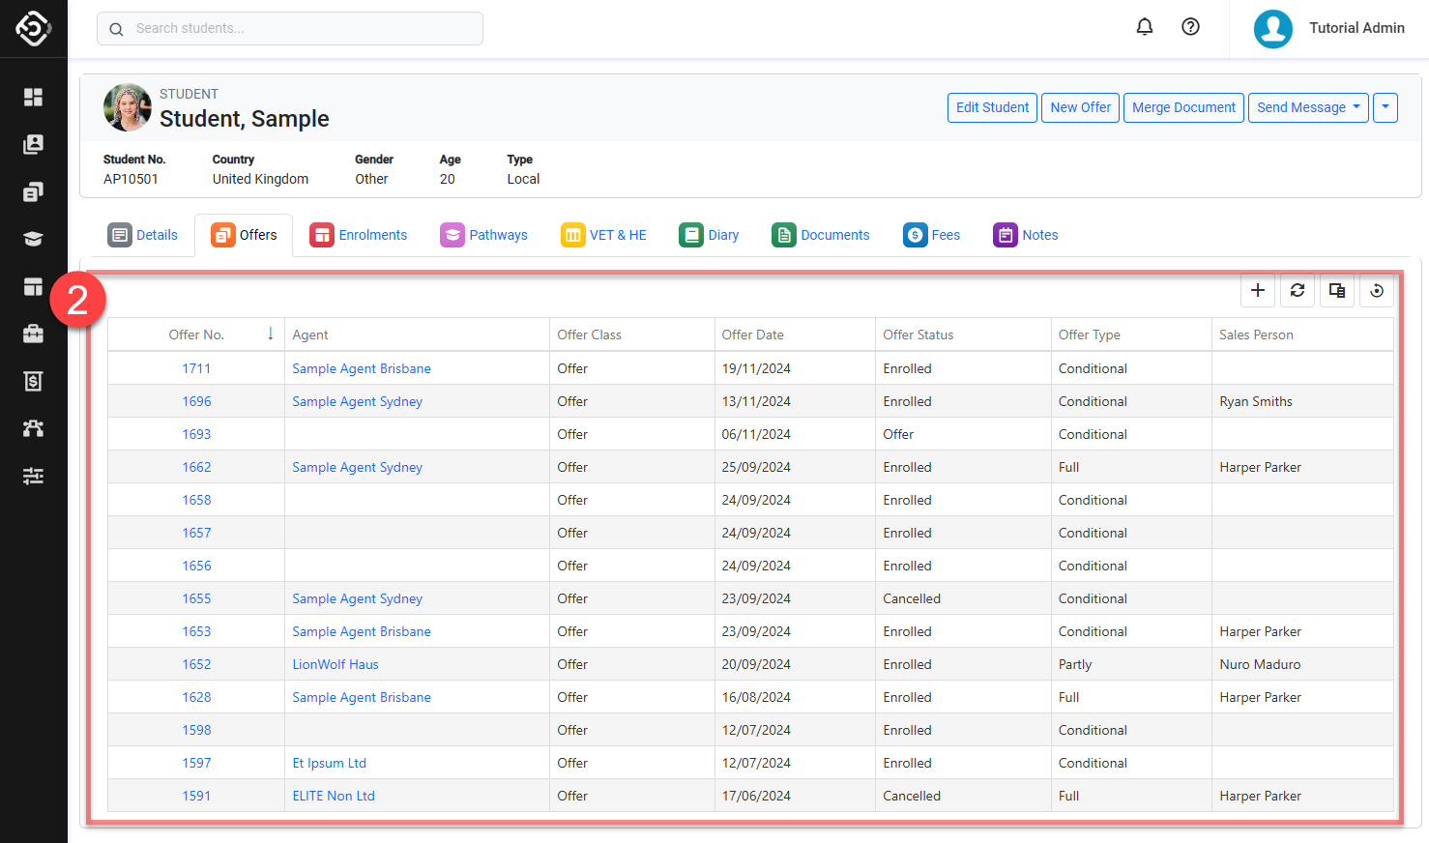Refresh the offers grid
Image resolution: width=1429 pixels, height=843 pixels.
(x=1297, y=290)
